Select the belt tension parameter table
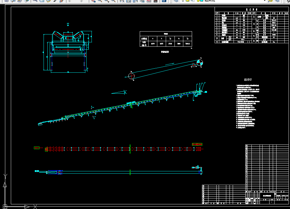Image resolution: width=290 pixels, height=209 pixels. [166, 39]
